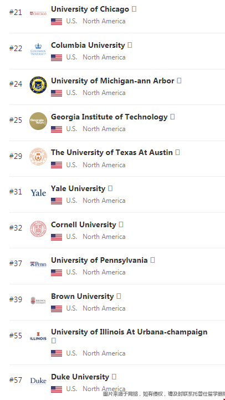Click the University of Chicago logo
This screenshot has width=225, height=400.
pos(38,13)
